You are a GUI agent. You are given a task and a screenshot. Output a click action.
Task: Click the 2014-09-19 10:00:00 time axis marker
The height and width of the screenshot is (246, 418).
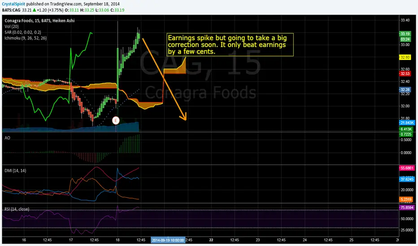168,240
